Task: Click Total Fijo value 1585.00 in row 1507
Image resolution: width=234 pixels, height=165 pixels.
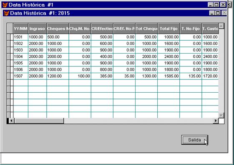Action: tap(169, 76)
